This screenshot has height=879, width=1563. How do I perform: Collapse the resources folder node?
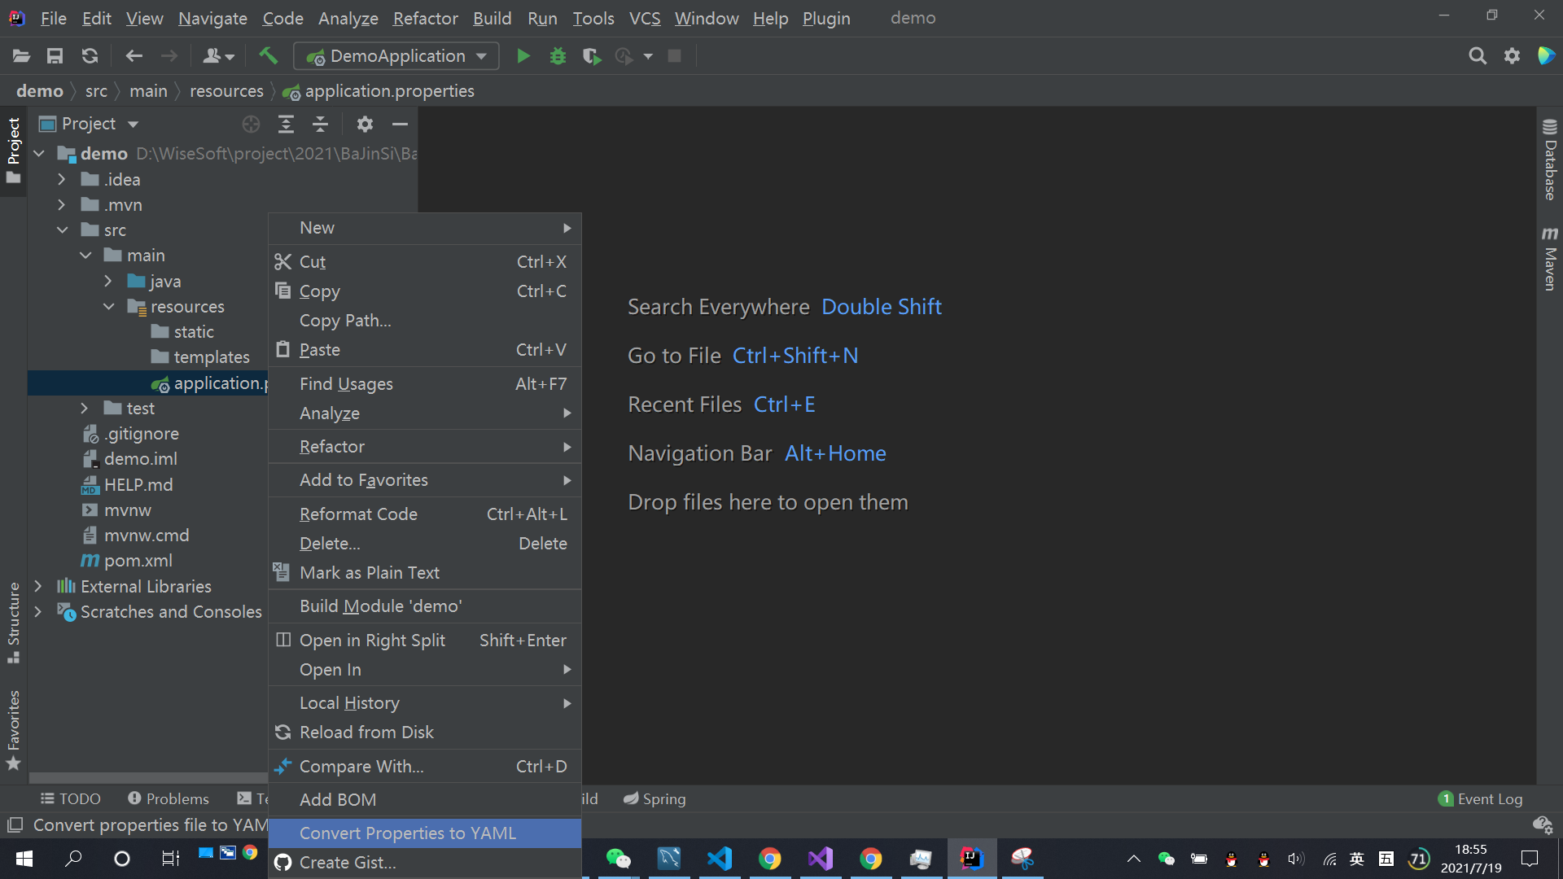tap(108, 307)
